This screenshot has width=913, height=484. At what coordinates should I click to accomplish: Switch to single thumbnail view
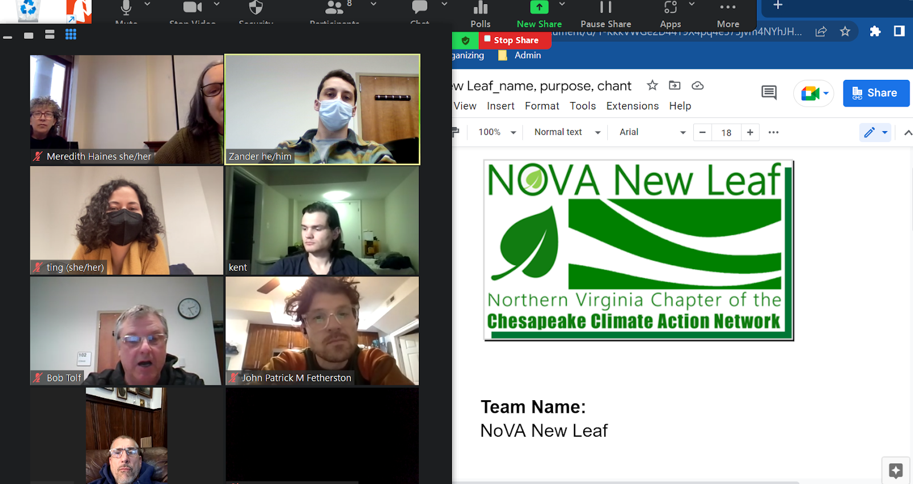[29, 35]
